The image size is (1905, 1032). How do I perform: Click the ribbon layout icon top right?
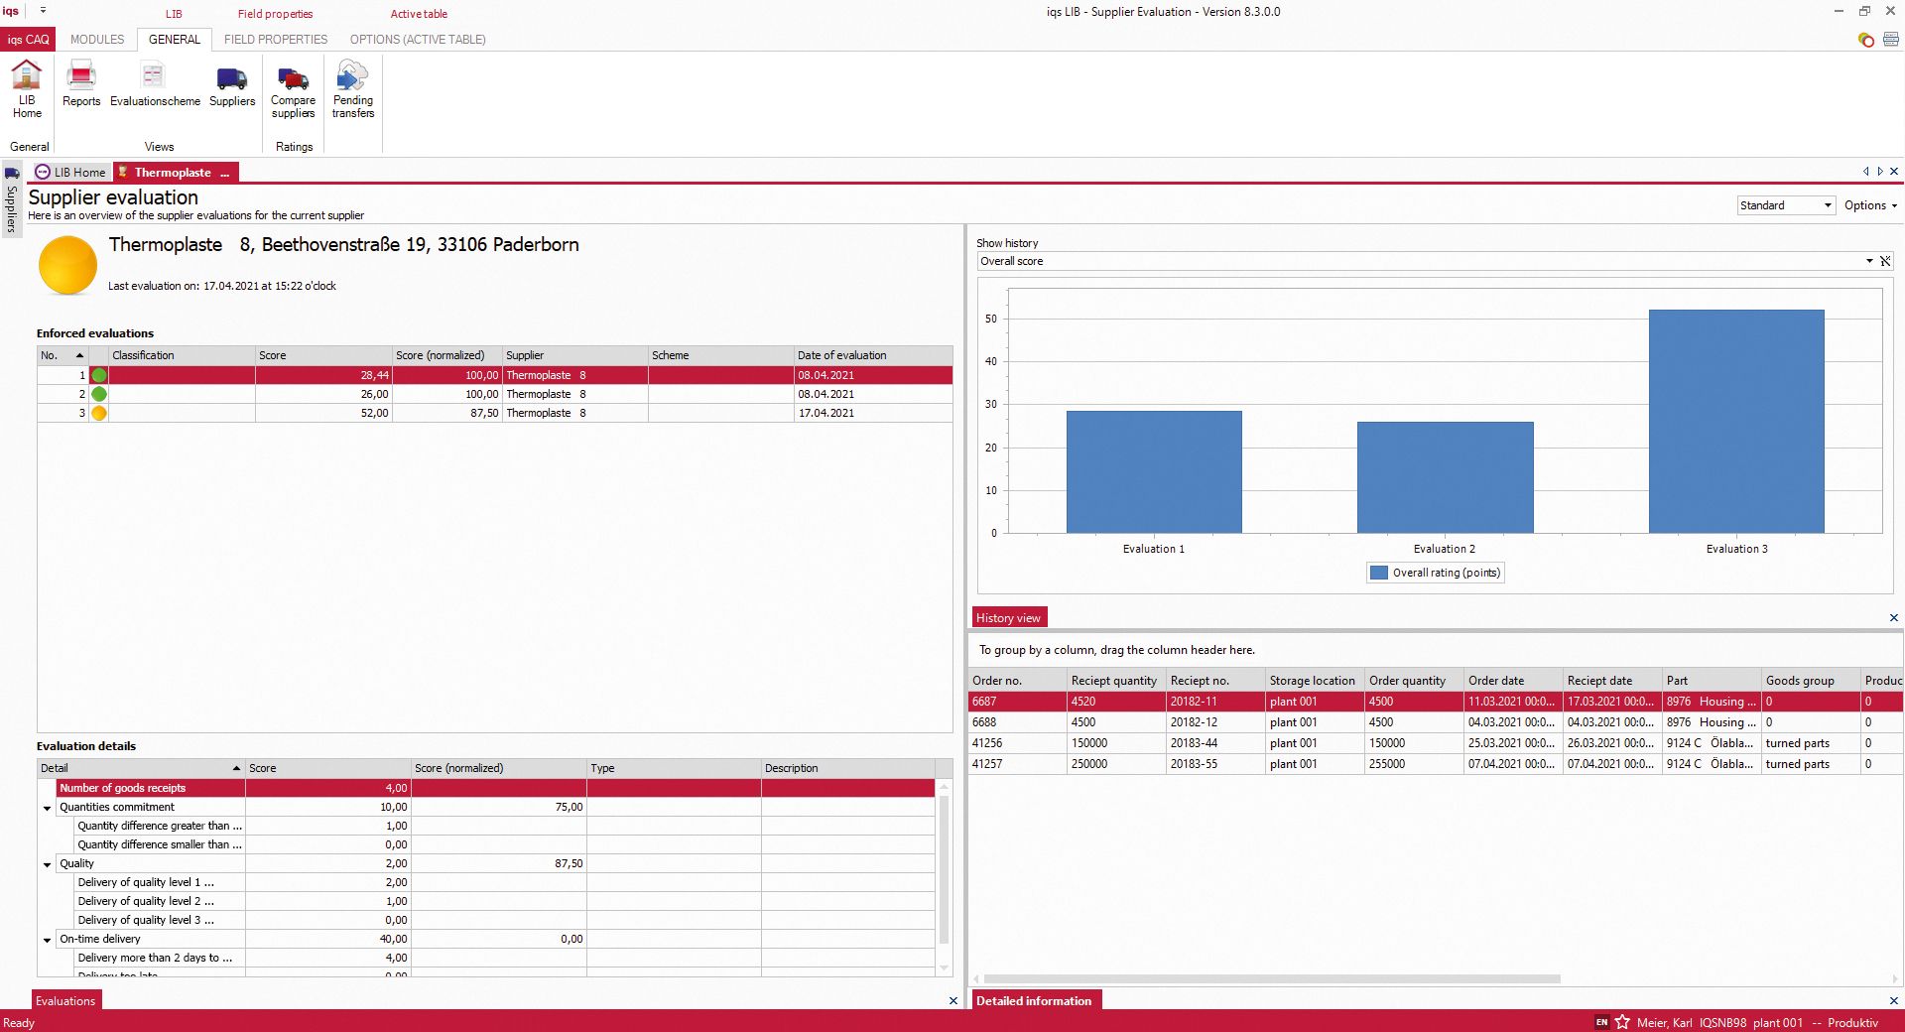[x=1891, y=40]
